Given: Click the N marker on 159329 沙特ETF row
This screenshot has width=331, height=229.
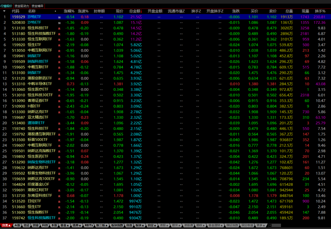Looking at the screenshot, I should pyautogui.click(x=59, y=17).
